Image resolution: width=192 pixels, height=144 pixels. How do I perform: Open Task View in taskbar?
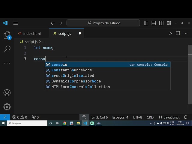point(57,123)
